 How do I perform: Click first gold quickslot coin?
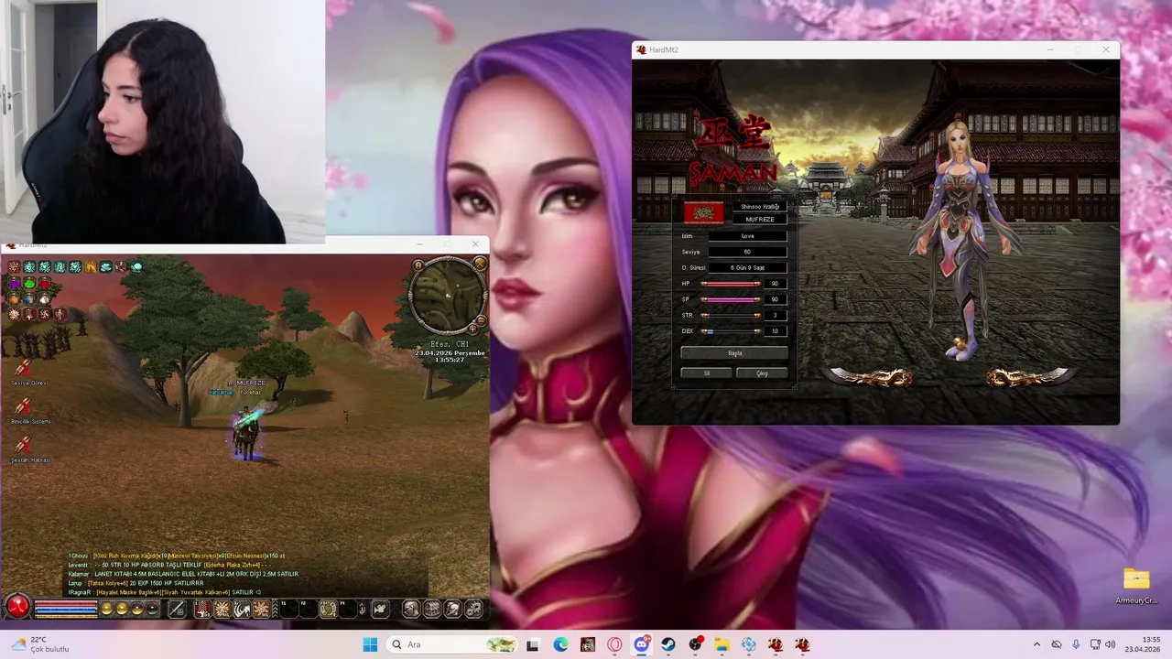(106, 609)
